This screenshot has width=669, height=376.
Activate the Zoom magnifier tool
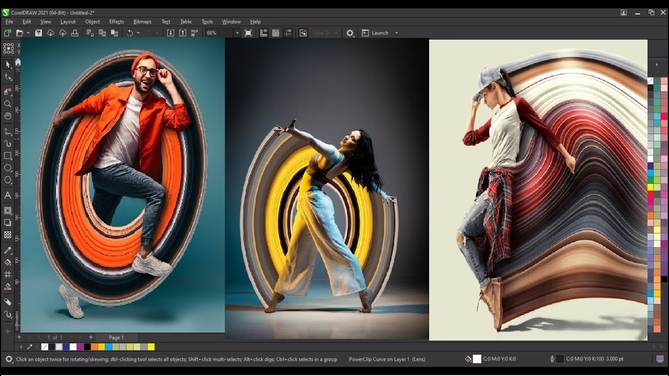click(8, 104)
